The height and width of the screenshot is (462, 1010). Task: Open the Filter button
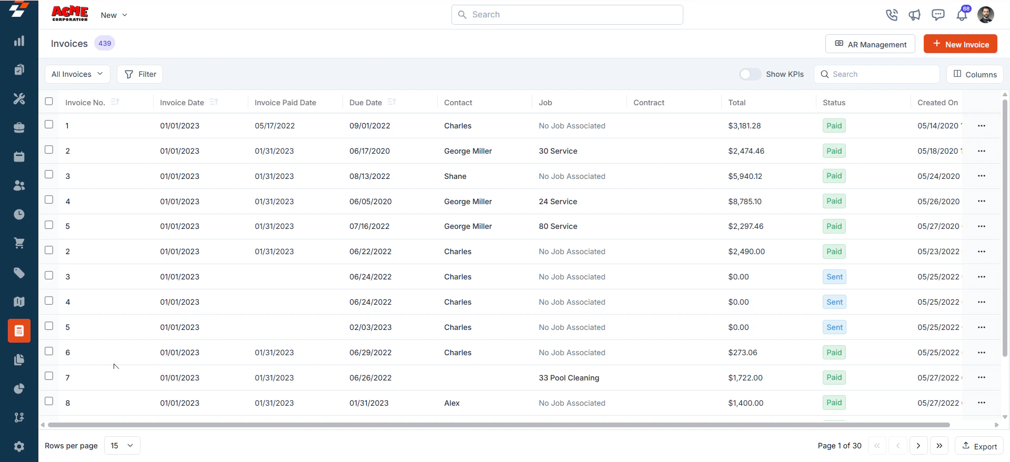point(140,74)
